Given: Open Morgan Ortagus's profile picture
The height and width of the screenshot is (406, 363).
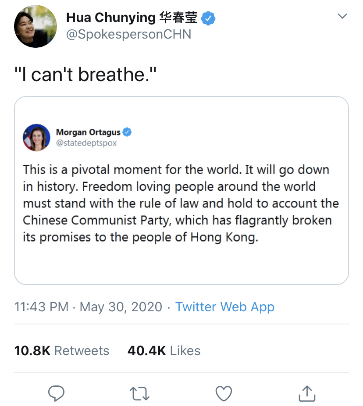Looking at the screenshot, I should click(36, 137).
